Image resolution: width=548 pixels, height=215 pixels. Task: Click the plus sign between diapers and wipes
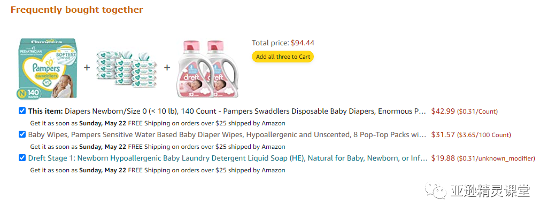87,68
